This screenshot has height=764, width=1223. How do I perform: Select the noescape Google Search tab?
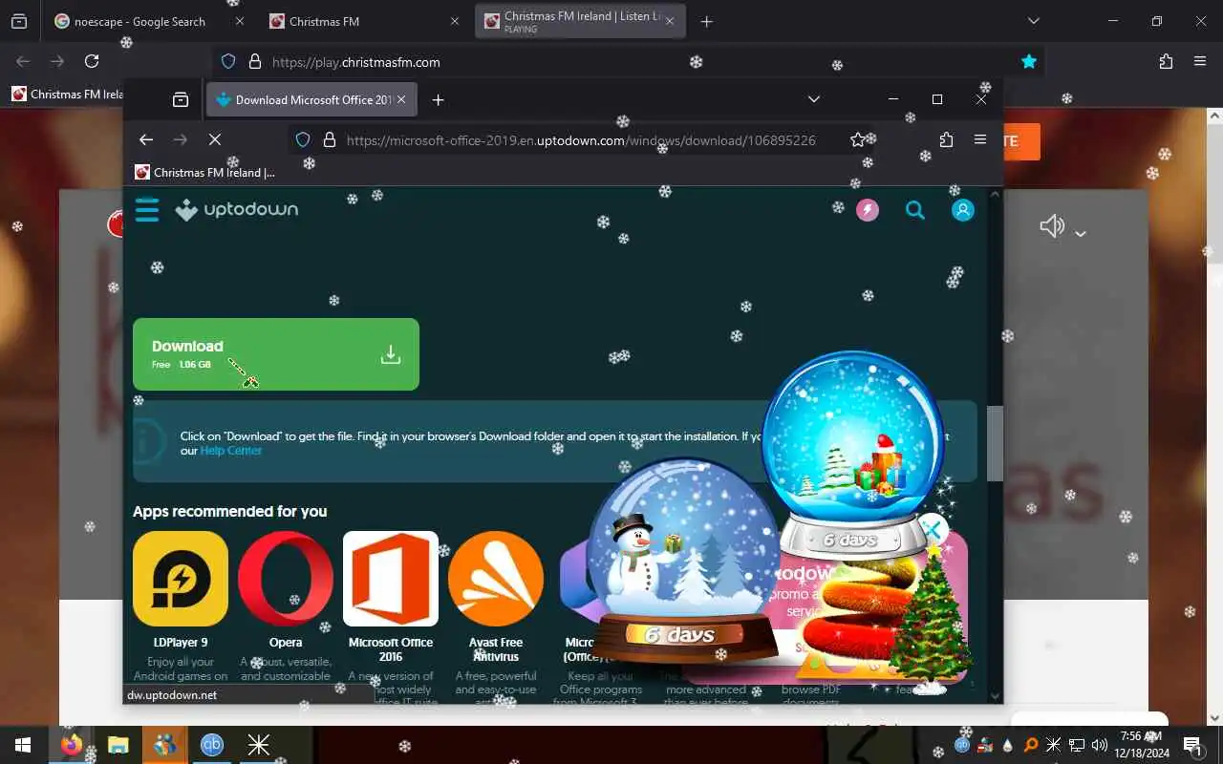click(x=139, y=21)
